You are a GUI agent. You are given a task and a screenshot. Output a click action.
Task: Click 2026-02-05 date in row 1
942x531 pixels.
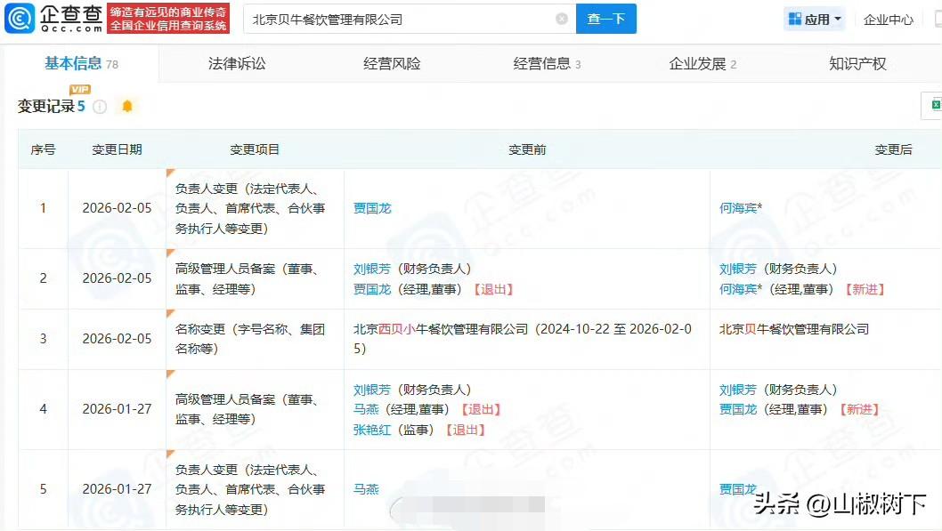pyautogui.click(x=117, y=207)
